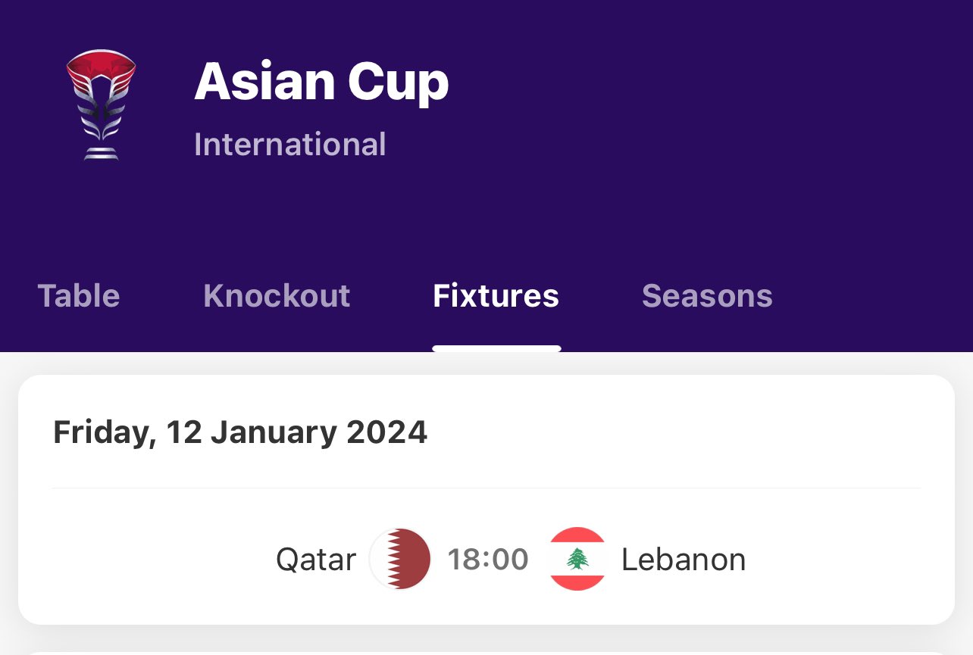The width and height of the screenshot is (973, 655).
Task: Click the cedar tree on Lebanon's flag
Action: tap(577, 559)
